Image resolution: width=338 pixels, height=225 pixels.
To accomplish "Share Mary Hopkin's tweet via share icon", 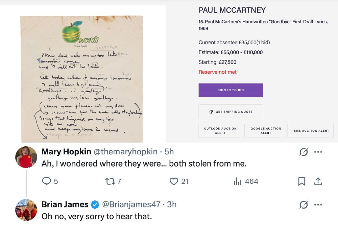I will (318, 181).
